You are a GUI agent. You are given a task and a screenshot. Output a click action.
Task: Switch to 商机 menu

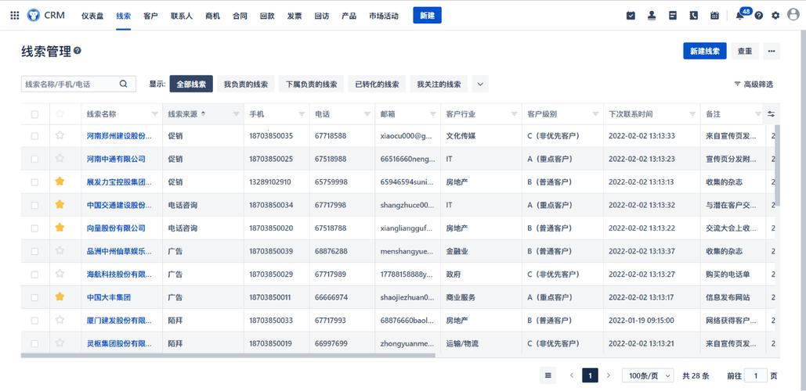212,16
